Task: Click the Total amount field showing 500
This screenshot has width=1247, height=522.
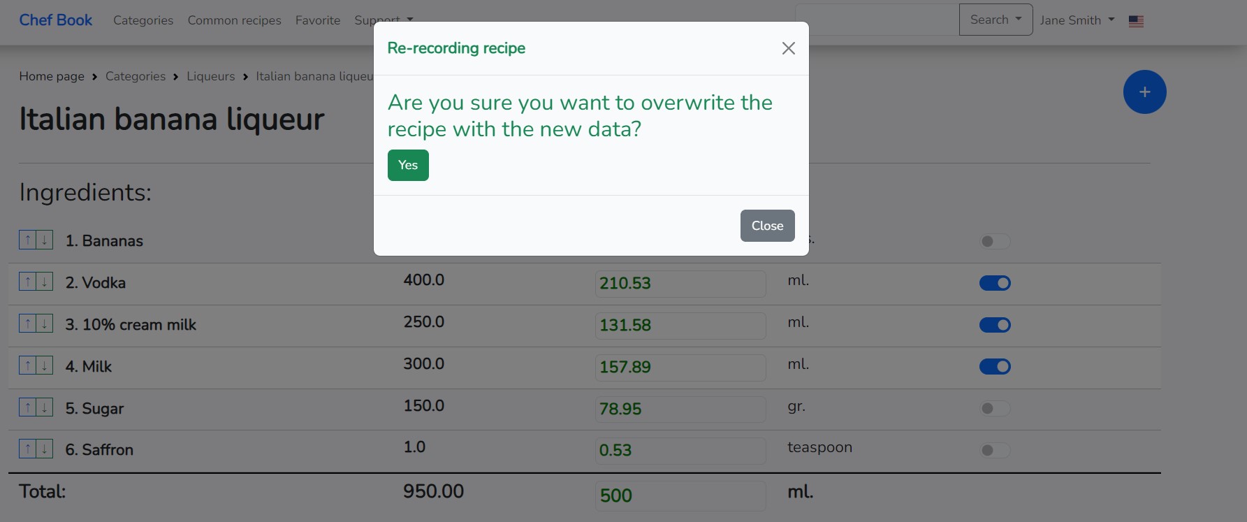Action: (x=680, y=495)
